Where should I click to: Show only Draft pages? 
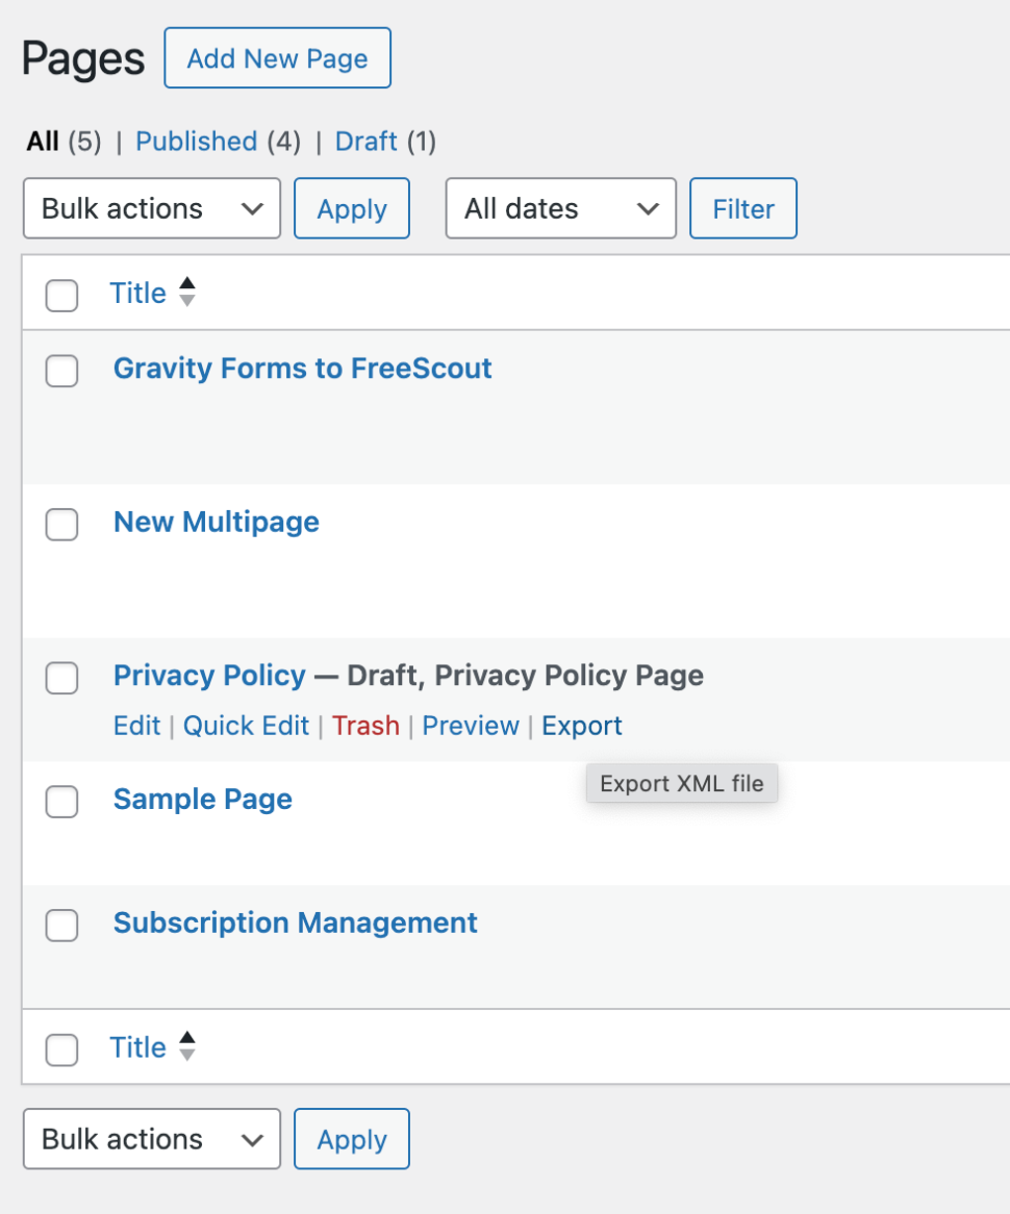(x=365, y=141)
